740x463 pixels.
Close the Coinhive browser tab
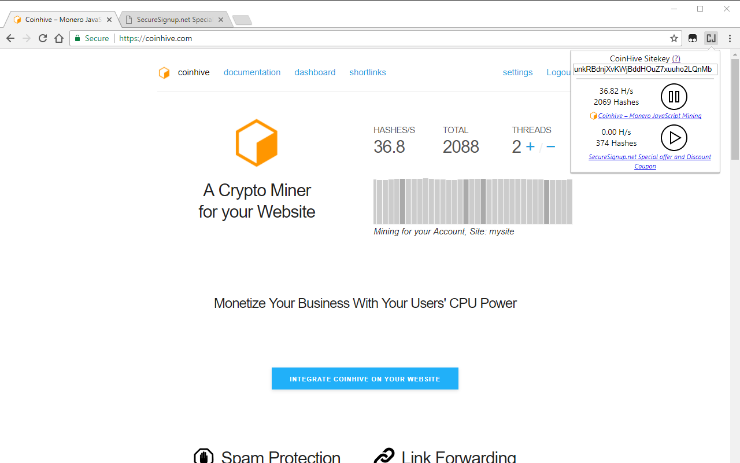[x=109, y=20]
